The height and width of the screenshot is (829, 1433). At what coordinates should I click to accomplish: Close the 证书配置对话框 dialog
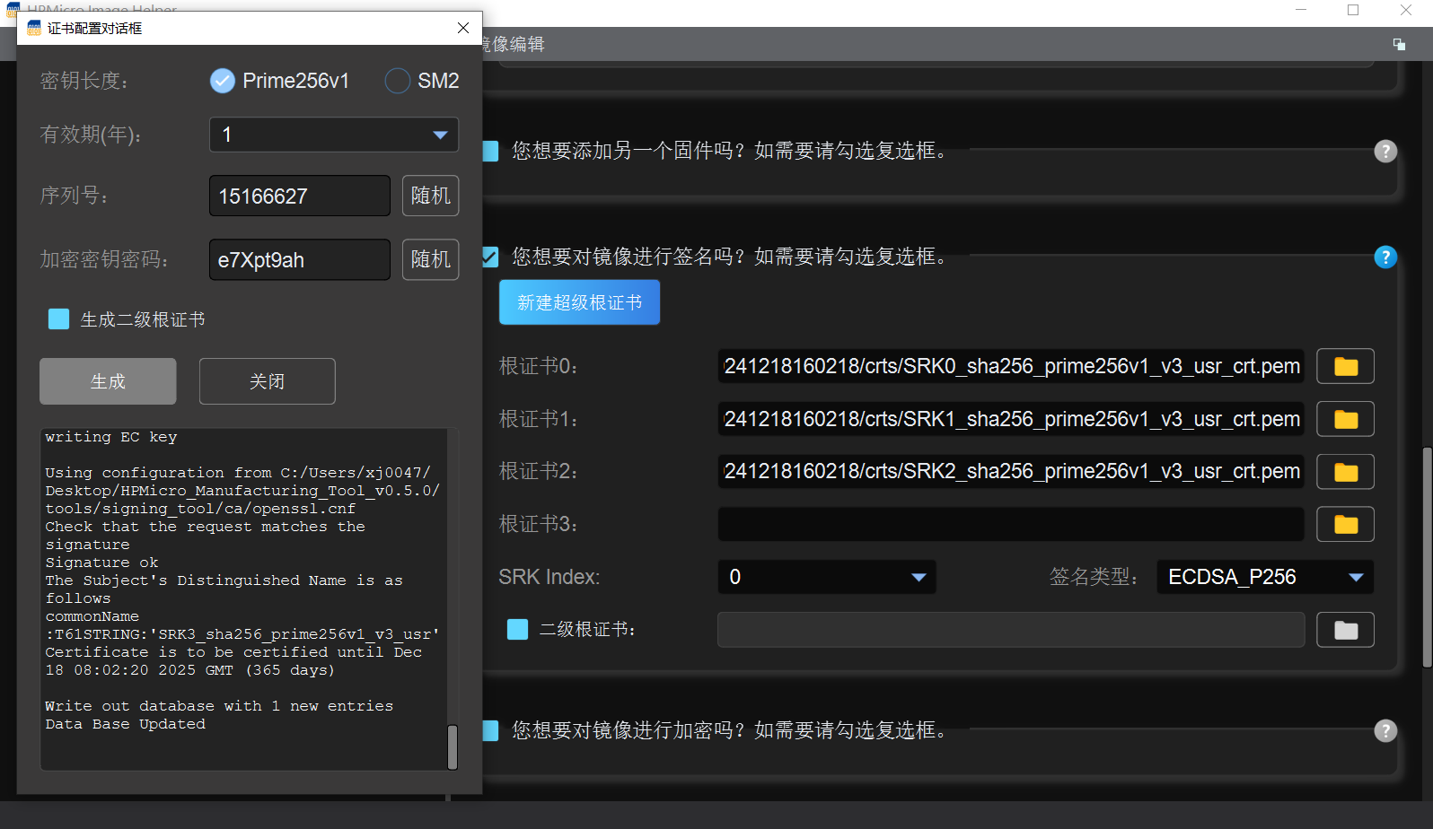click(x=463, y=28)
